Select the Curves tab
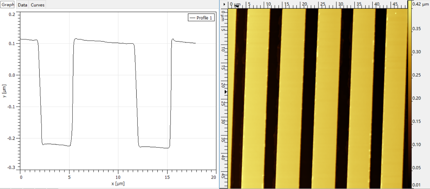Image resolution: width=430 pixels, height=189 pixels. click(x=37, y=5)
